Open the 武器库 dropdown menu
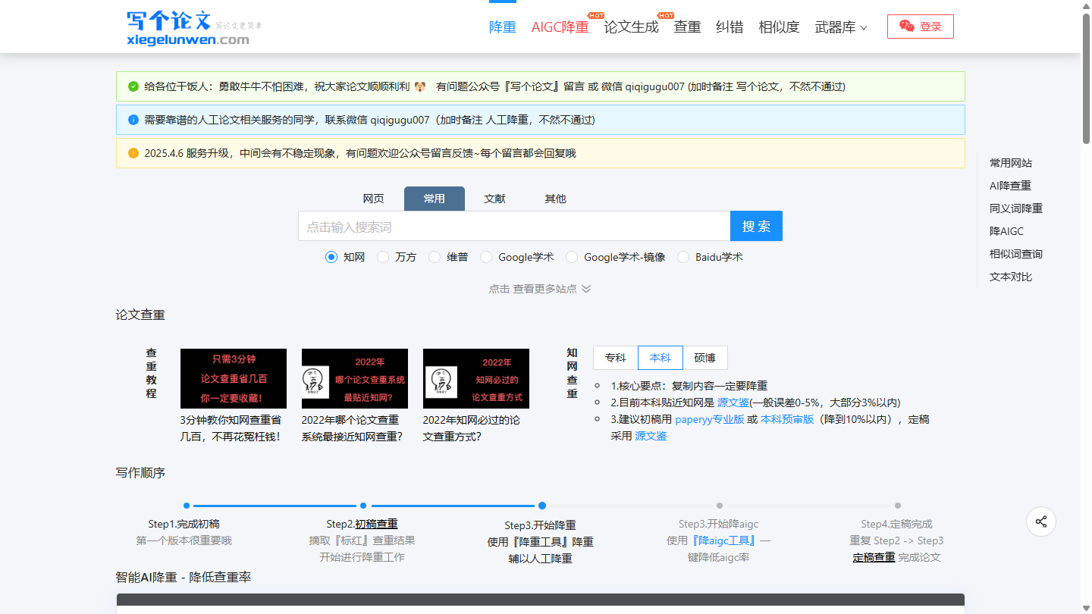The width and height of the screenshot is (1092, 614). click(x=841, y=27)
